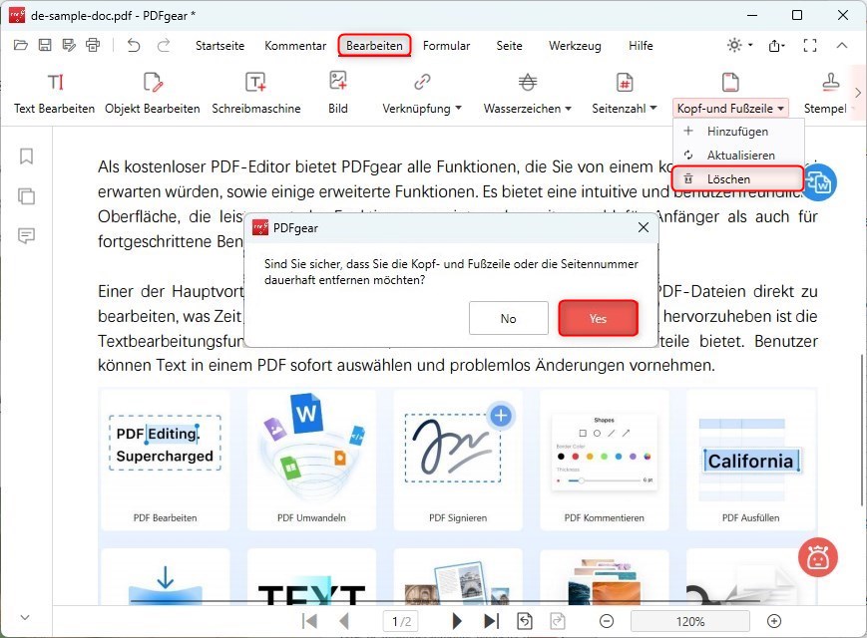
Task: Expand the Verknüpfung dropdown arrow
Action: tap(458, 109)
